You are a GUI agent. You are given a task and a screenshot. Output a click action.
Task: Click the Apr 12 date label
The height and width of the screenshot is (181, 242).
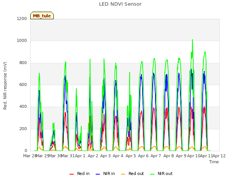[219, 156]
